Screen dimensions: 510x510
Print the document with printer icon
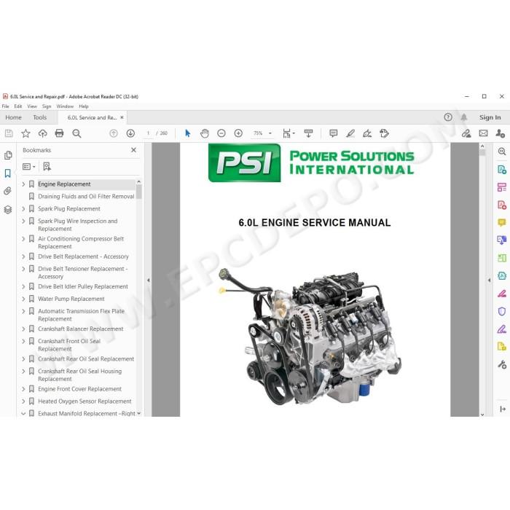(x=60, y=133)
